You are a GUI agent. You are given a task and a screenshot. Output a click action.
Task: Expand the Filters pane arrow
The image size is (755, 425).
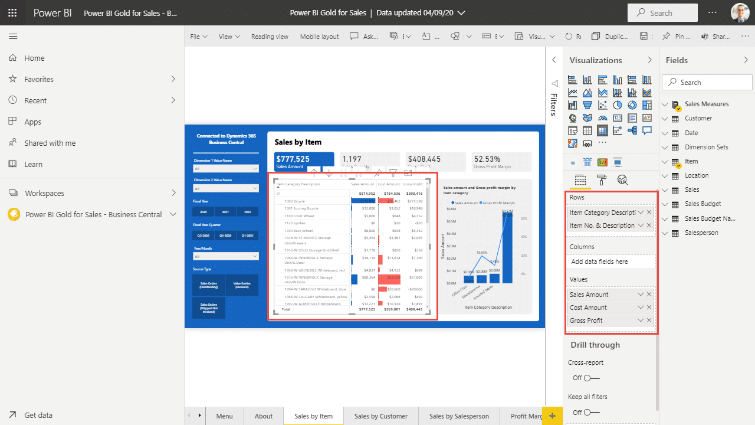tap(554, 60)
